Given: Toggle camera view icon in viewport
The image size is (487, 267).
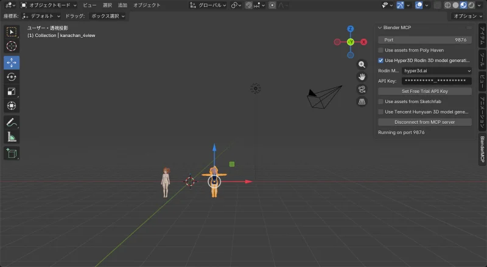Looking at the screenshot, I should point(362,89).
